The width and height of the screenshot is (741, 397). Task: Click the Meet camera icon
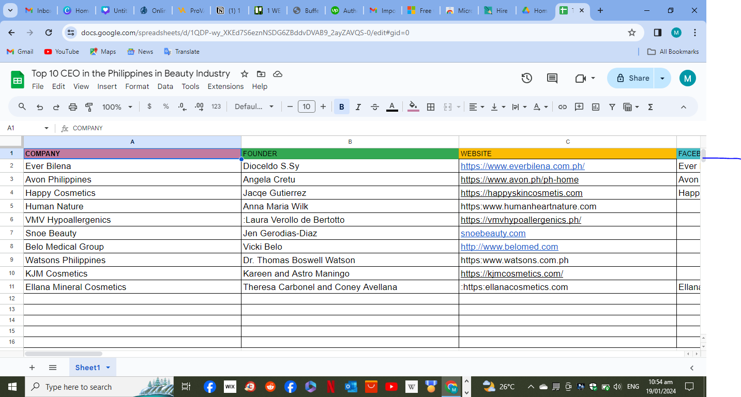coord(580,78)
